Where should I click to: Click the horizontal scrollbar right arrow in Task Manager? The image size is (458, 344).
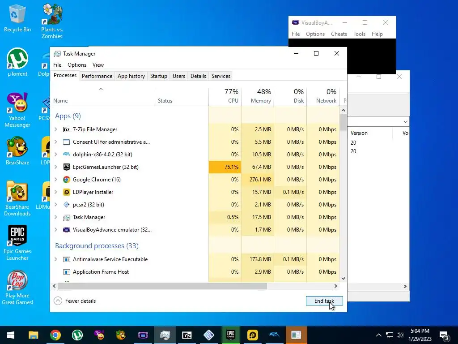click(335, 286)
